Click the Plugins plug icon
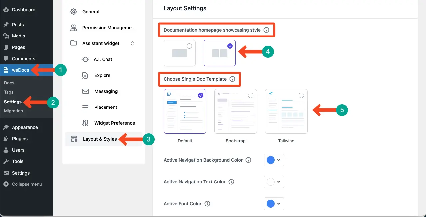426x217 pixels. click(6, 139)
